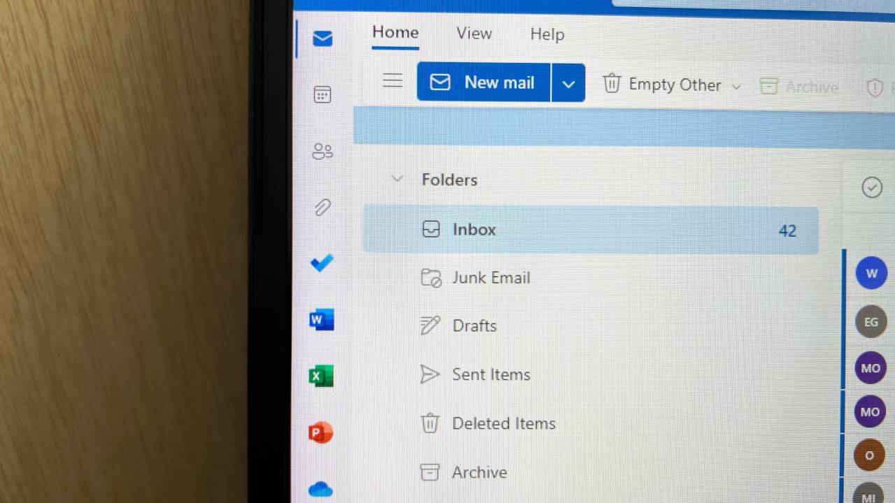Open the Files paperclip icon
The width and height of the screenshot is (895, 503).
322,207
